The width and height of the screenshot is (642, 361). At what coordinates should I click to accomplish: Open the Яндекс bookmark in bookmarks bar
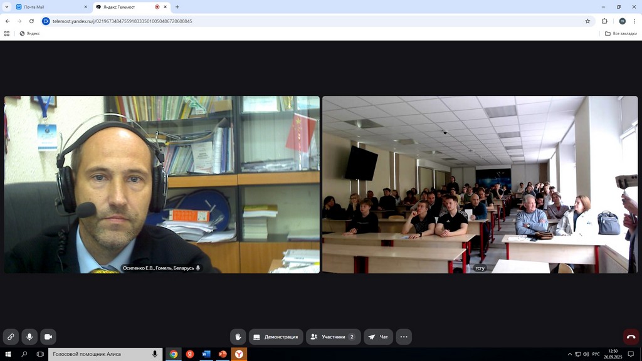29,33
